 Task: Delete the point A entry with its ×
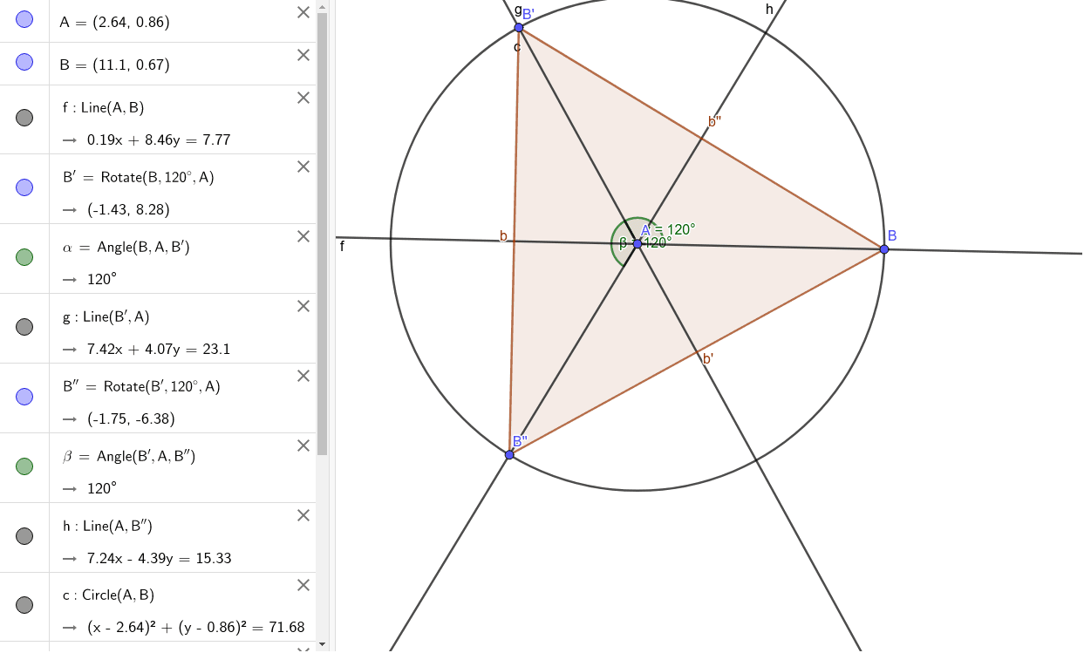coord(303,12)
